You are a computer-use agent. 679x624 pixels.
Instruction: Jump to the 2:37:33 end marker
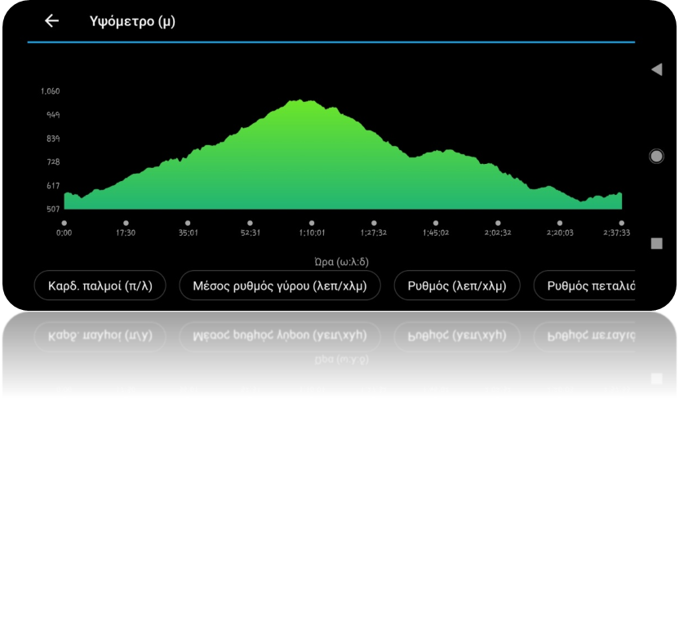click(621, 223)
